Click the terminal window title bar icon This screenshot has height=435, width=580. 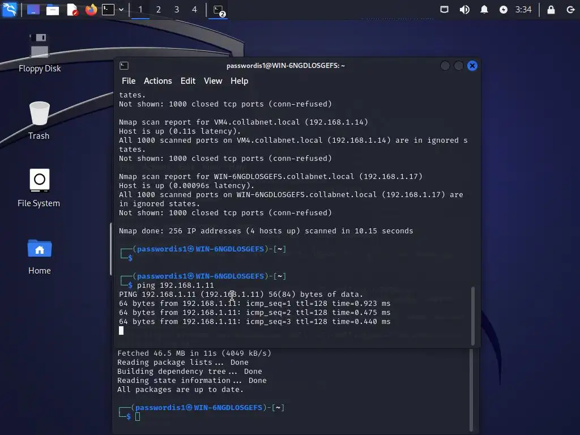tap(124, 66)
